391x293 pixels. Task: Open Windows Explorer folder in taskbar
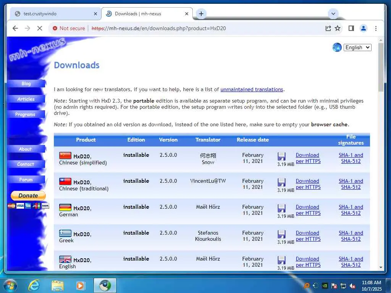click(57, 285)
